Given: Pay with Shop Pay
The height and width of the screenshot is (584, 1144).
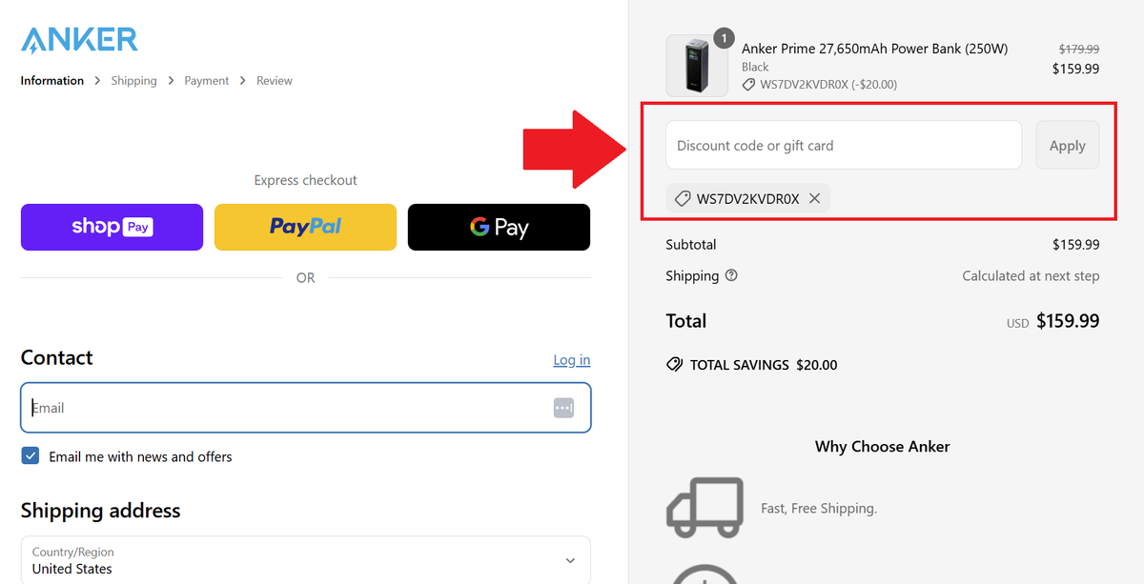Looking at the screenshot, I should [112, 227].
